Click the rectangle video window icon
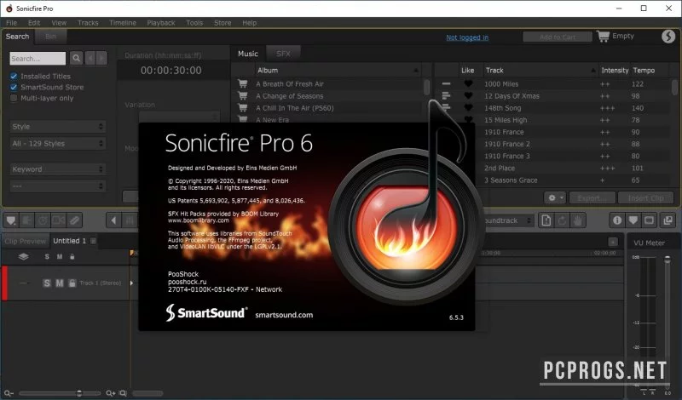The width and height of the screenshot is (682, 400). [x=649, y=220]
